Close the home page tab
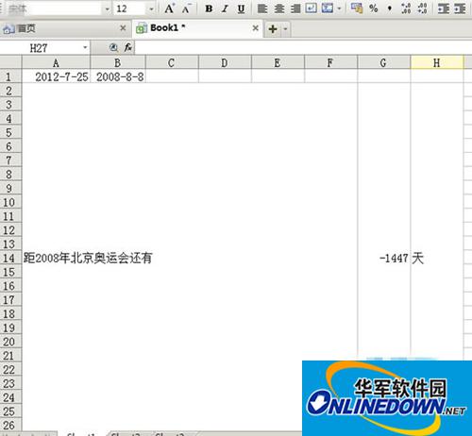Image resolution: width=472 pixels, height=436 pixels. click(x=123, y=28)
